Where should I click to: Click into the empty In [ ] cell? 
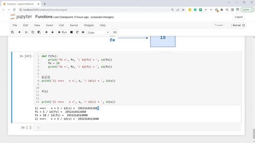point(140,128)
